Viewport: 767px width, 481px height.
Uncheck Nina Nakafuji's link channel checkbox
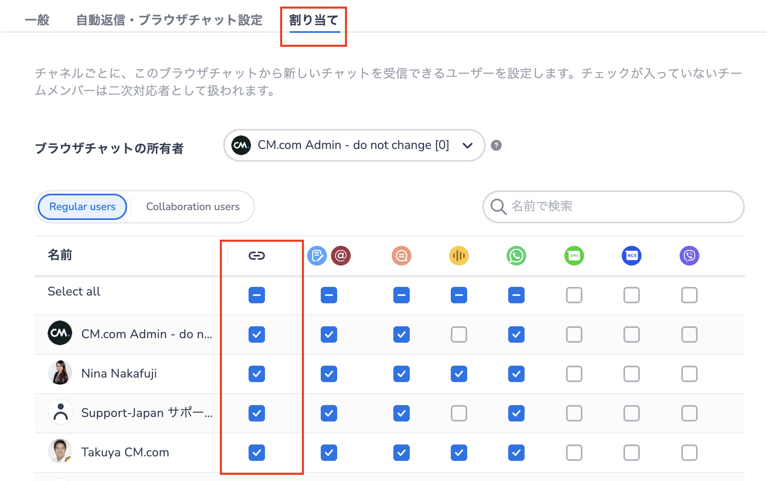pos(257,374)
